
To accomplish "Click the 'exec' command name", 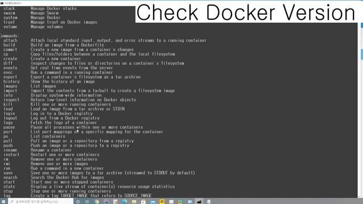I will click(8, 73).
